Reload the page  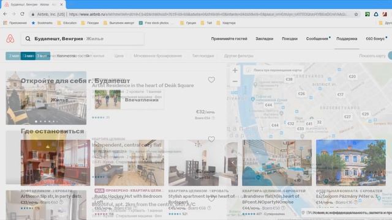[x=22, y=14]
